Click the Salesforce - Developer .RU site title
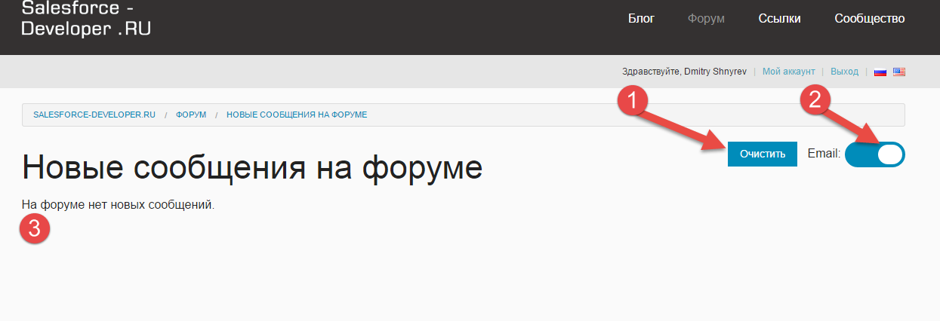The height and width of the screenshot is (321, 940). [x=85, y=19]
